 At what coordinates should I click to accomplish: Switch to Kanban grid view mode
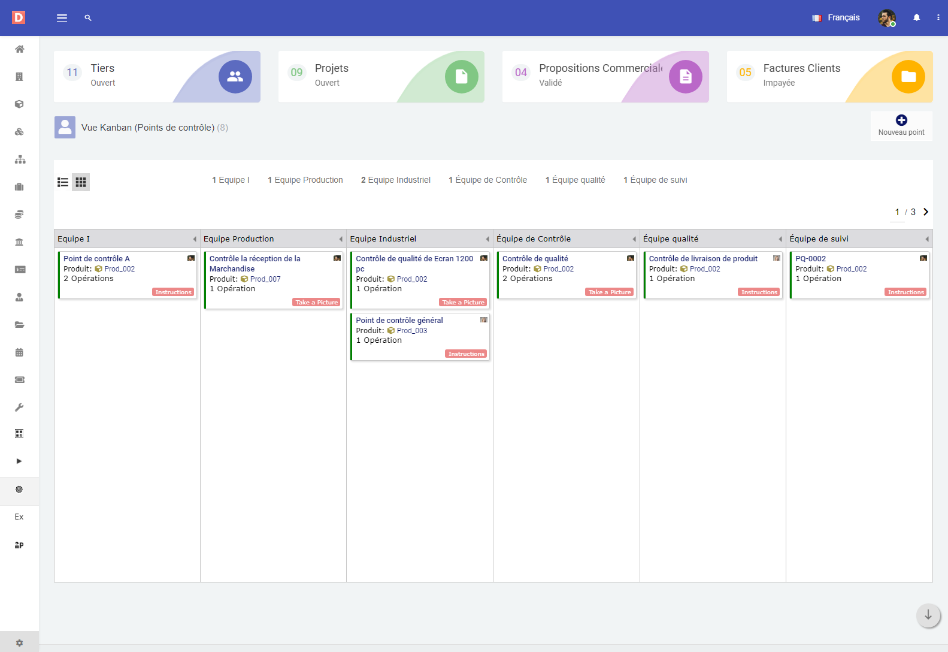click(x=81, y=182)
